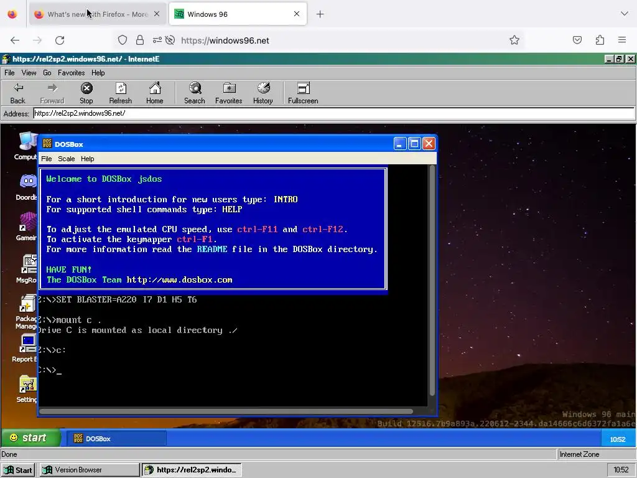Viewport: 637px width, 478px height.
Task: Click the DOSBox horizontal scrollbar
Action: click(226, 411)
